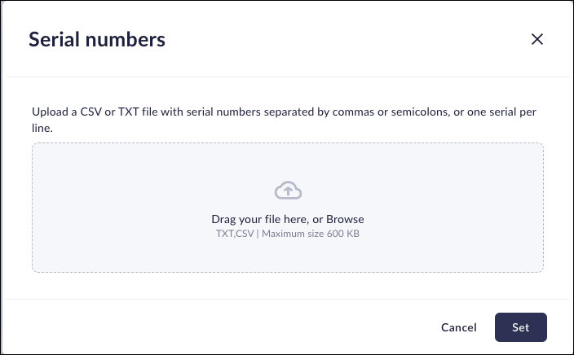Viewport: 574px width, 355px height.
Task: Click the "TXT,CSV" file type label
Action: (233, 234)
